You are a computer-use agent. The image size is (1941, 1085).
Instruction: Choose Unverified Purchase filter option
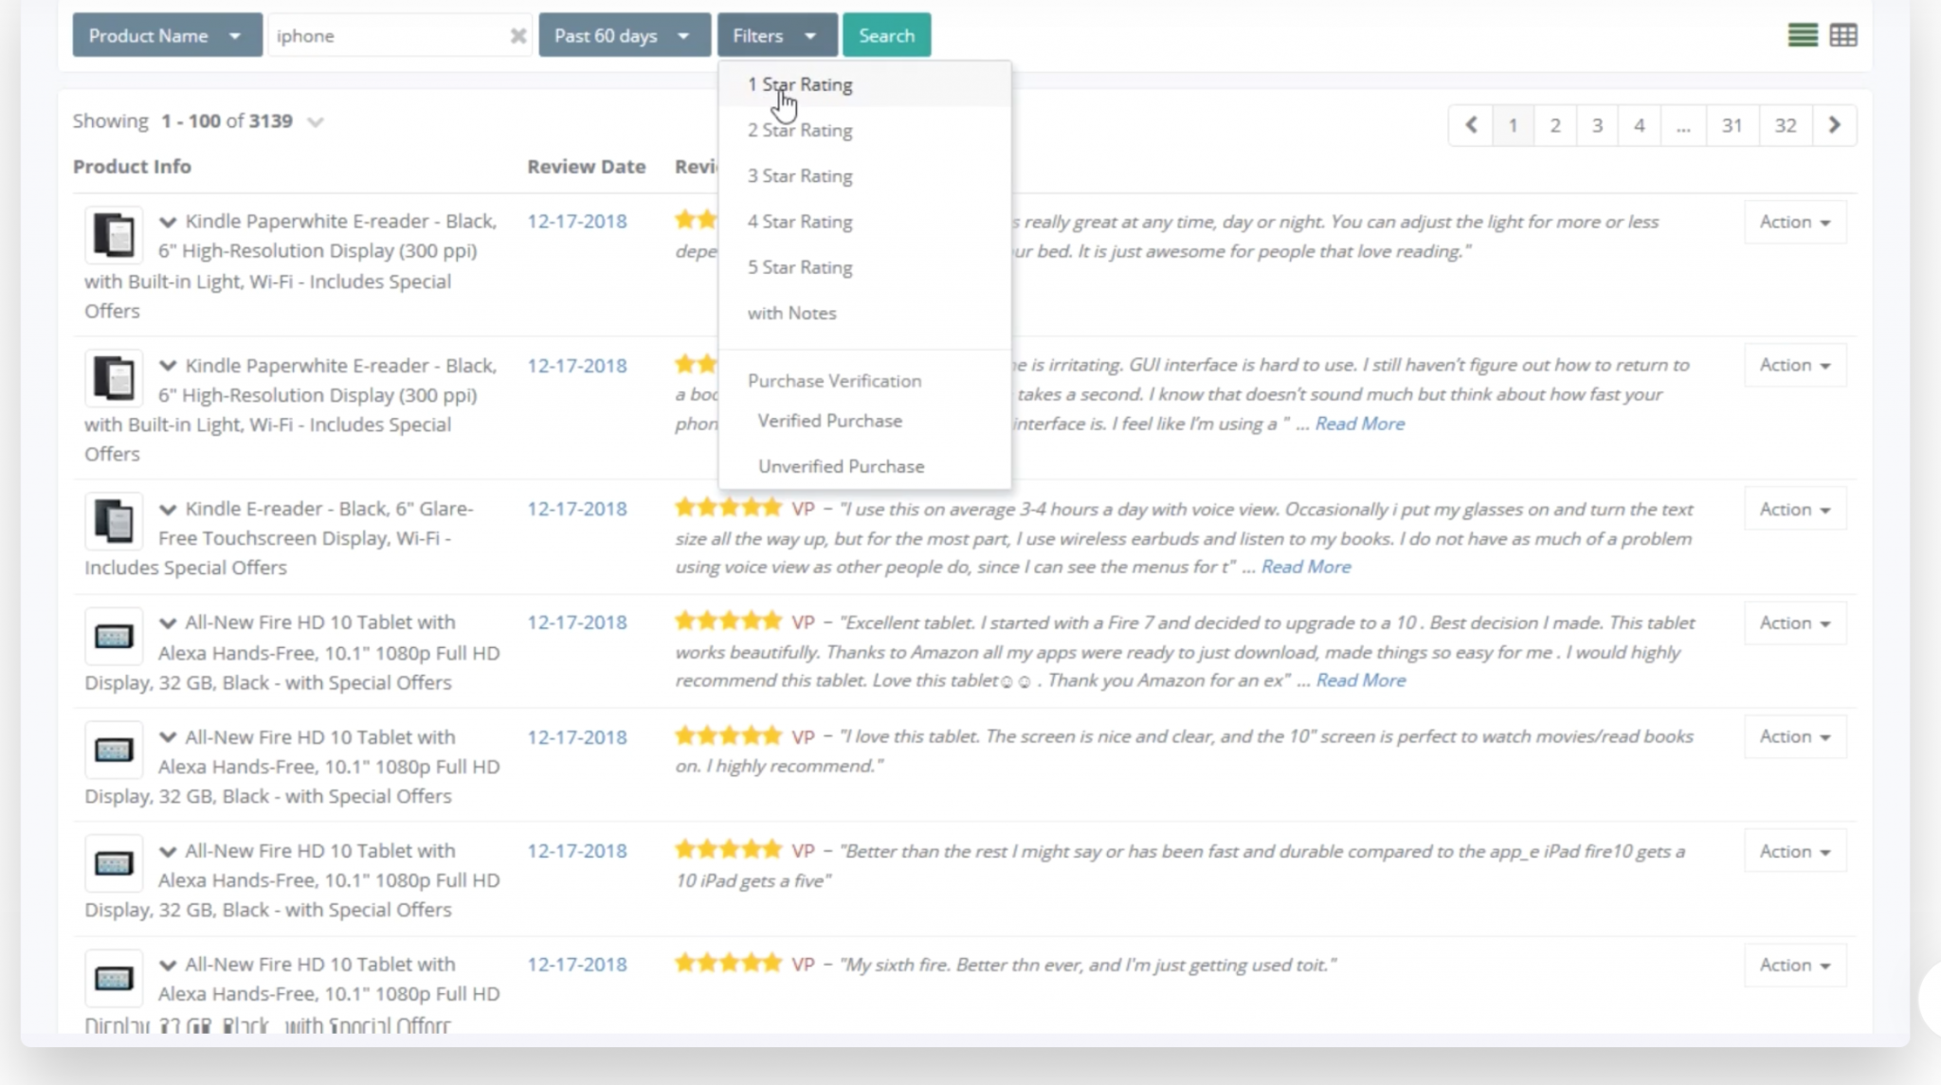tap(864, 465)
